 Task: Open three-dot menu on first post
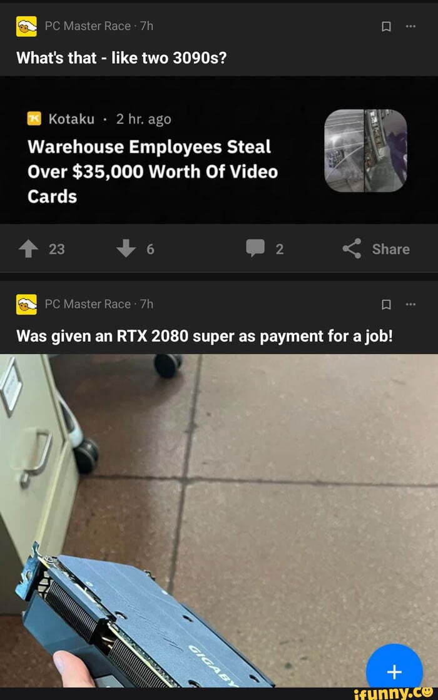pos(410,26)
